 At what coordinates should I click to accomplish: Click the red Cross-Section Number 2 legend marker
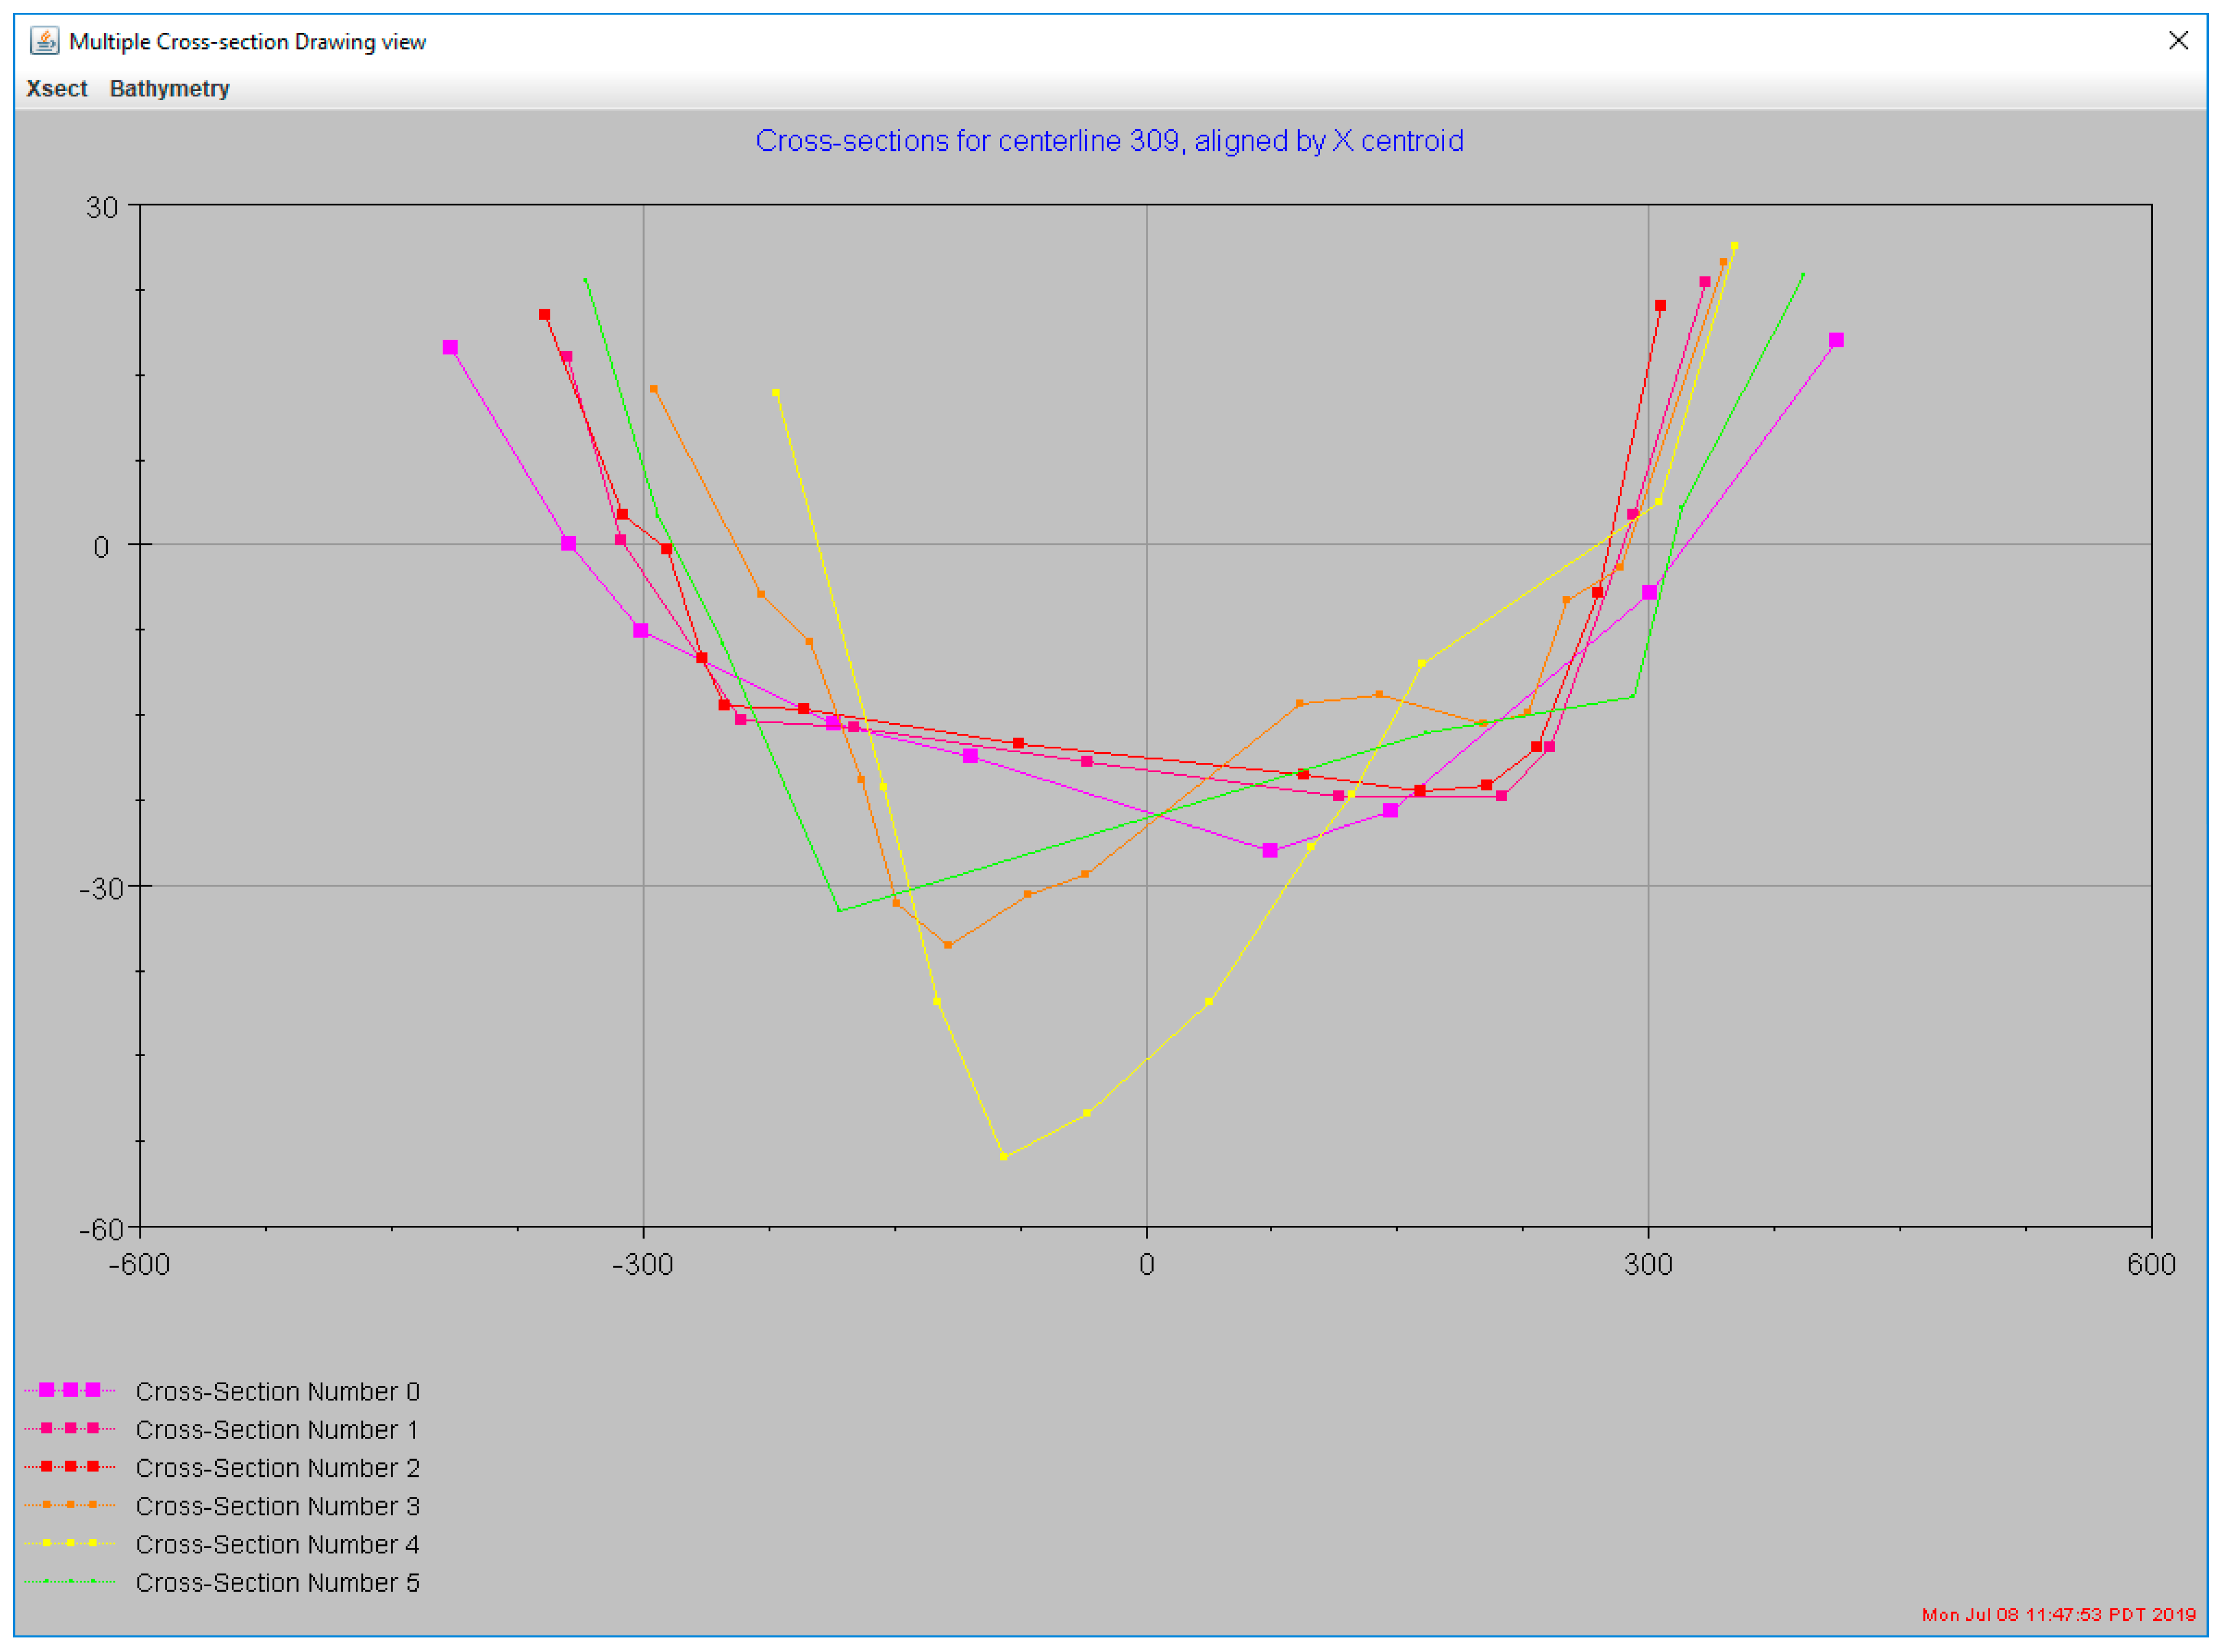(69, 1466)
